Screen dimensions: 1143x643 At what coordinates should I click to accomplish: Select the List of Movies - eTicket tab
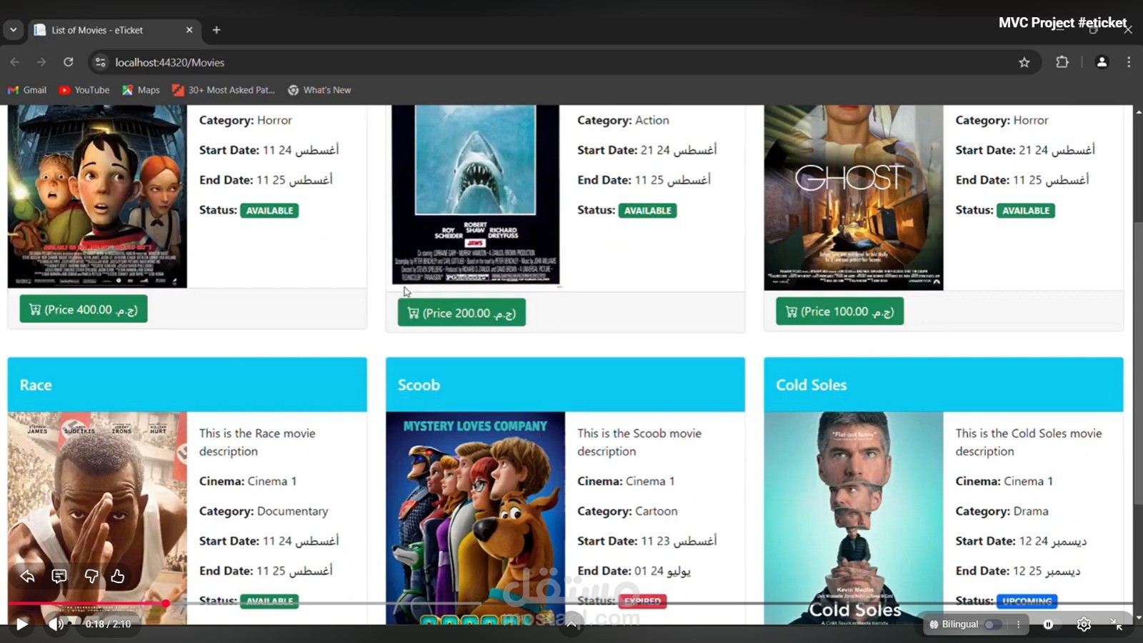click(114, 30)
